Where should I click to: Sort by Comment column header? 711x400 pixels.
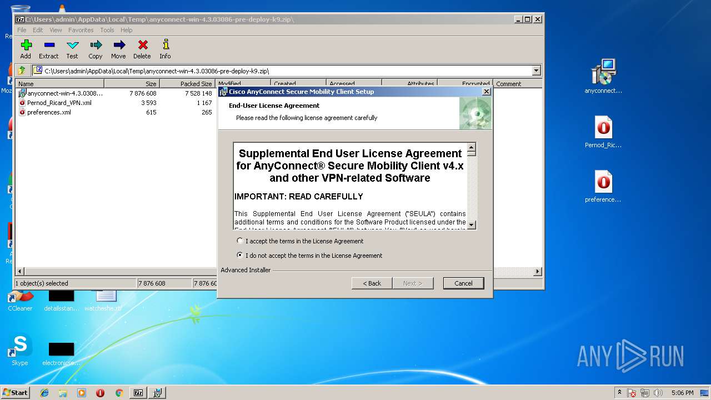[x=518, y=84]
